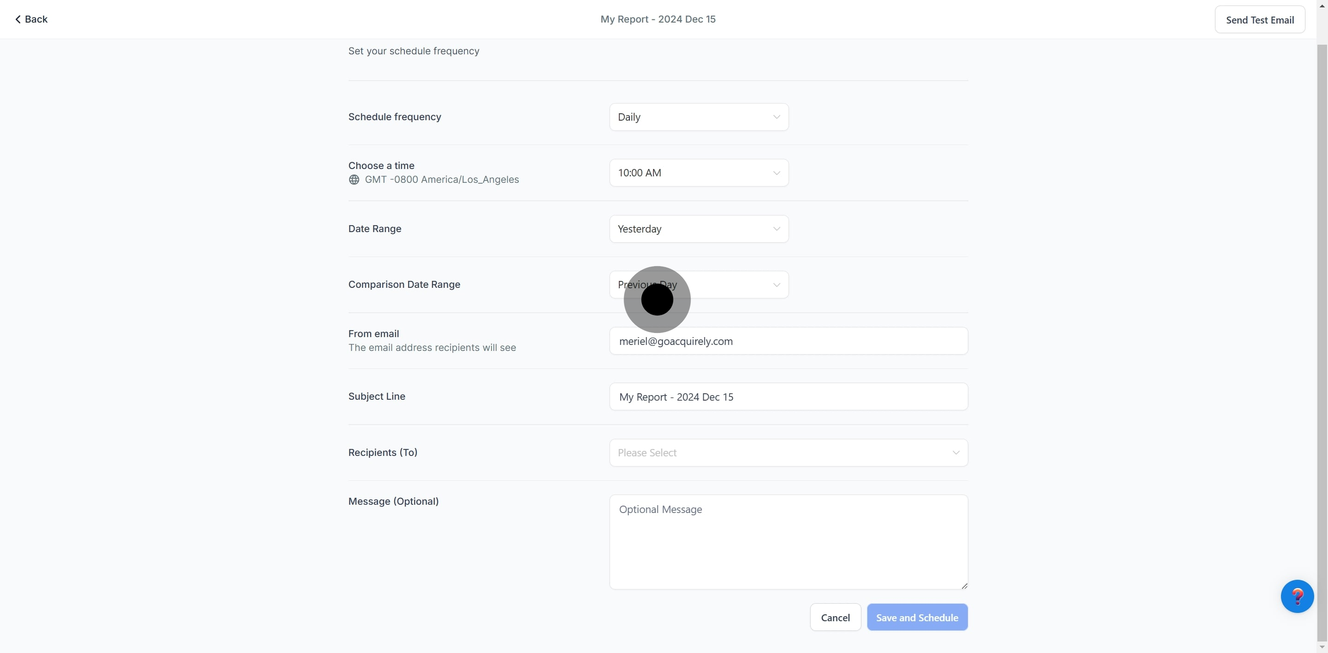
Task: Click the globe timezone icon
Action: (x=354, y=180)
